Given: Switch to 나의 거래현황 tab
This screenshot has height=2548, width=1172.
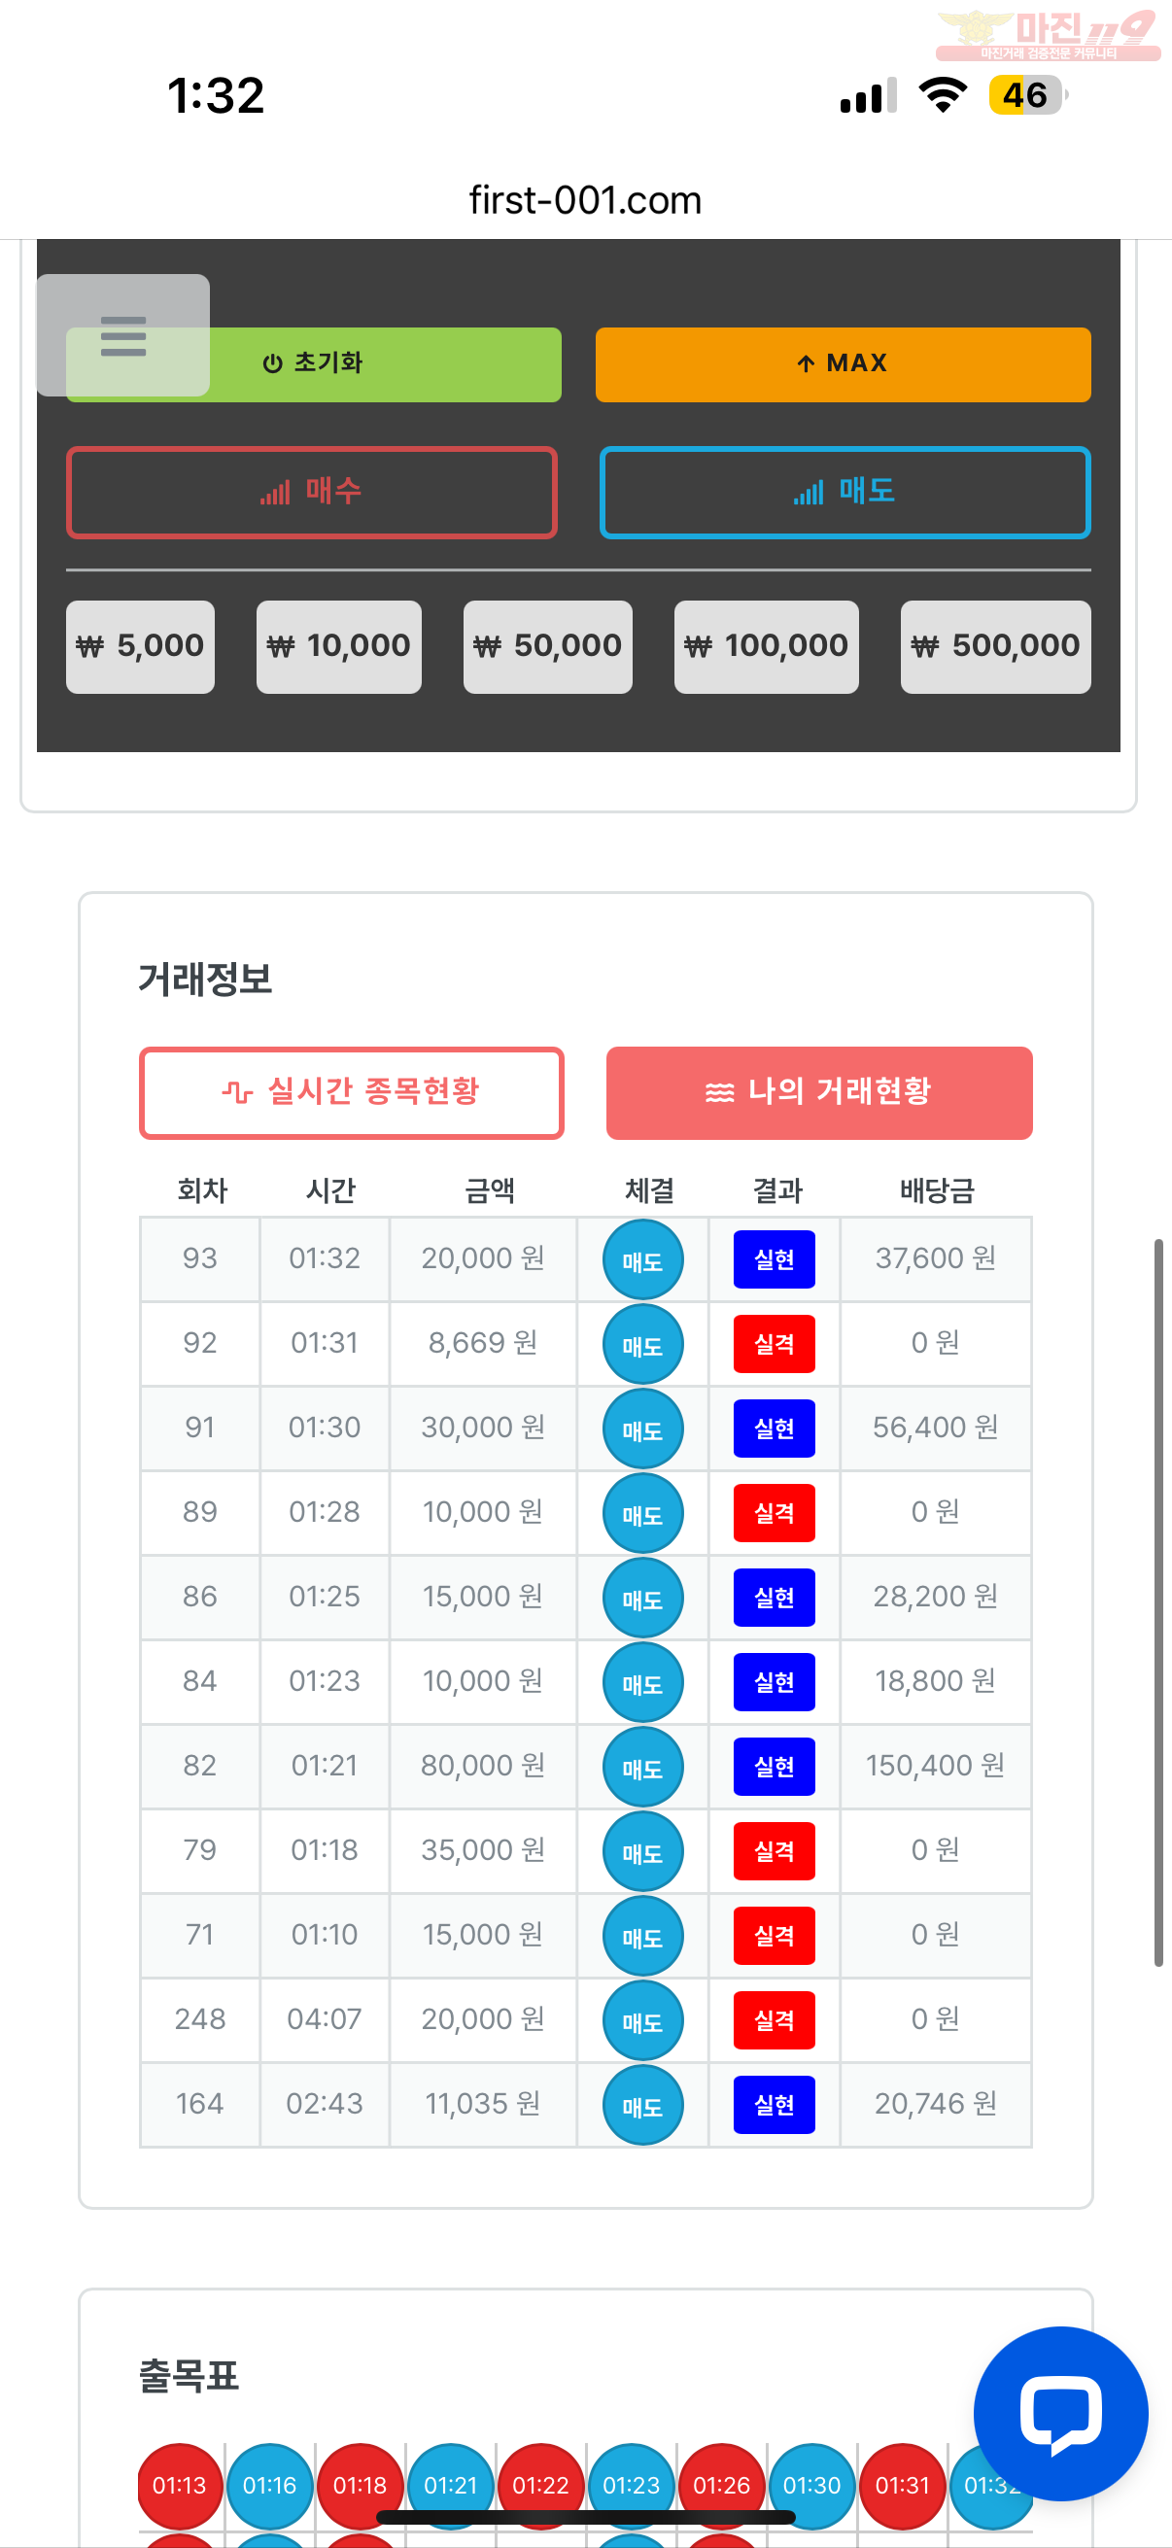Looking at the screenshot, I should coord(819,1093).
